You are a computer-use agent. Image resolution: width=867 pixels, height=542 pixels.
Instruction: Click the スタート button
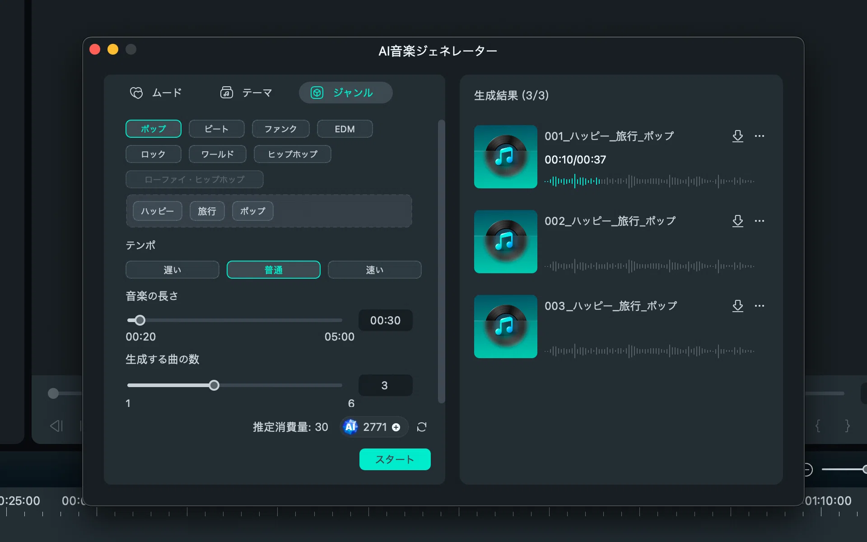[395, 459]
